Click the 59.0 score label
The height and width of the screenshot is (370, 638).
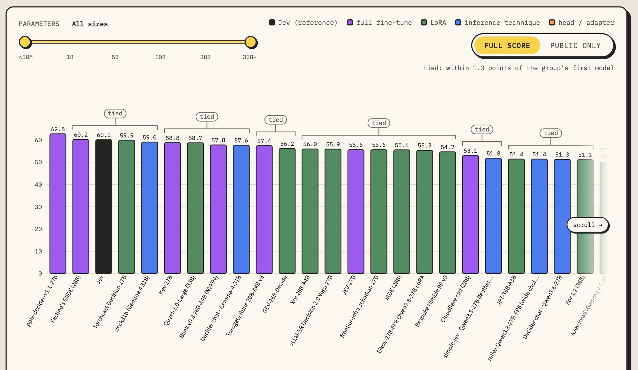tap(150, 137)
